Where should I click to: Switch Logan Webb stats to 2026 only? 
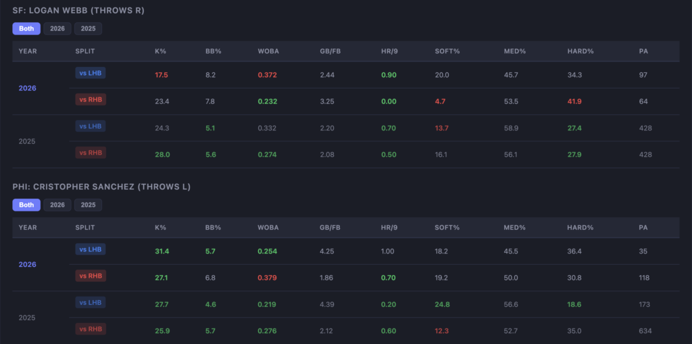click(x=57, y=29)
